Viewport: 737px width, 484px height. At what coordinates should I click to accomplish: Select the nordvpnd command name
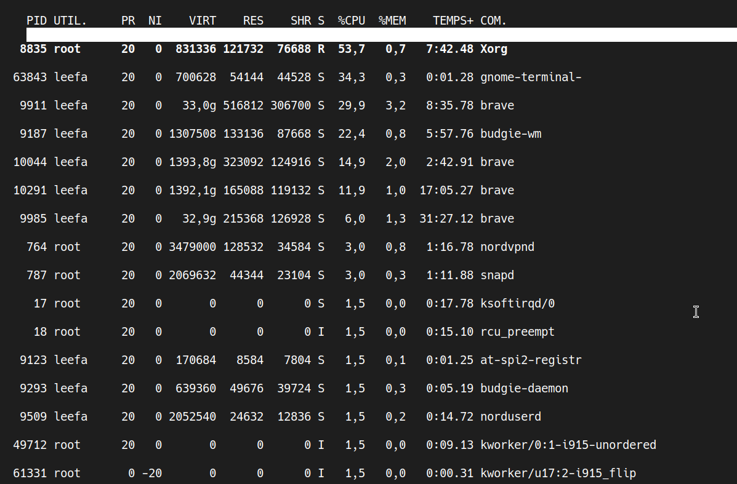point(507,247)
